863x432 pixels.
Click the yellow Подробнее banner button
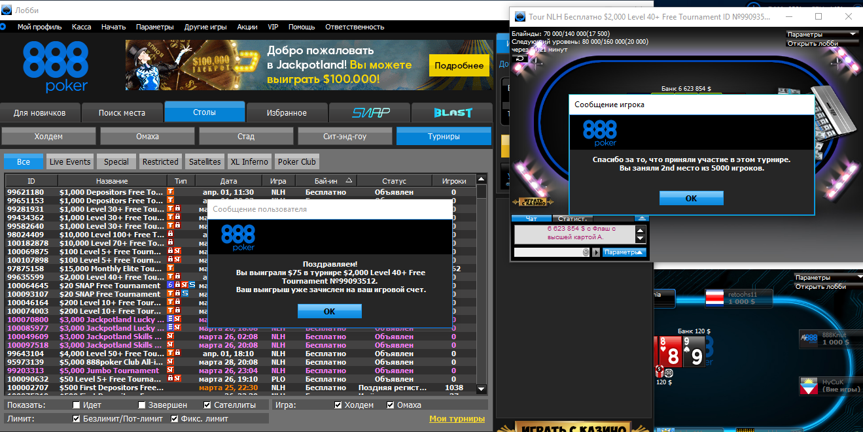tap(459, 65)
